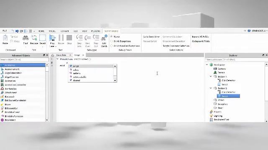
Task: Click the Stop test button
Action: [69, 38]
